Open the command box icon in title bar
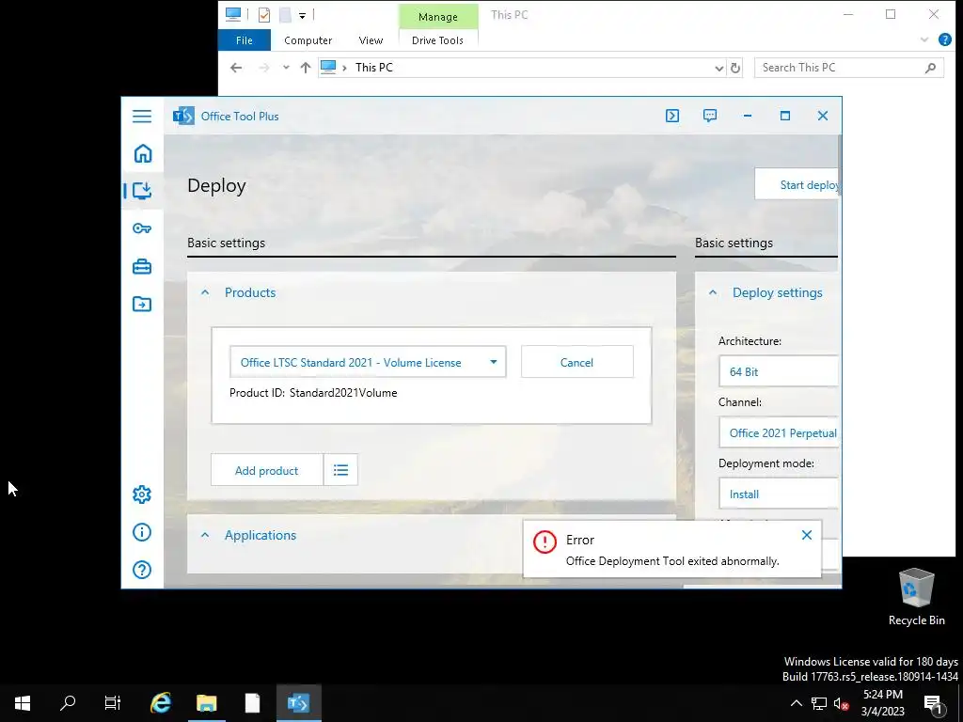 pos(672,116)
